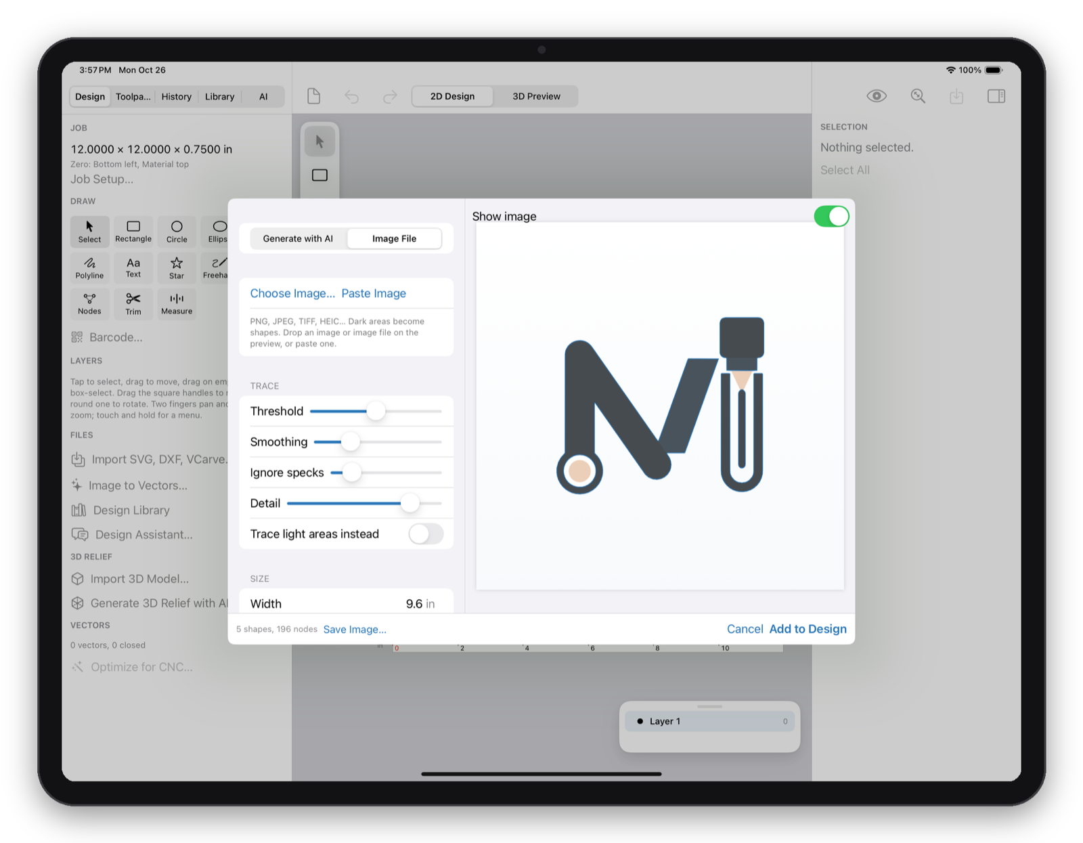Activate the Aa Text tool
This screenshot has height=843, width=1083.
point(133,268)
